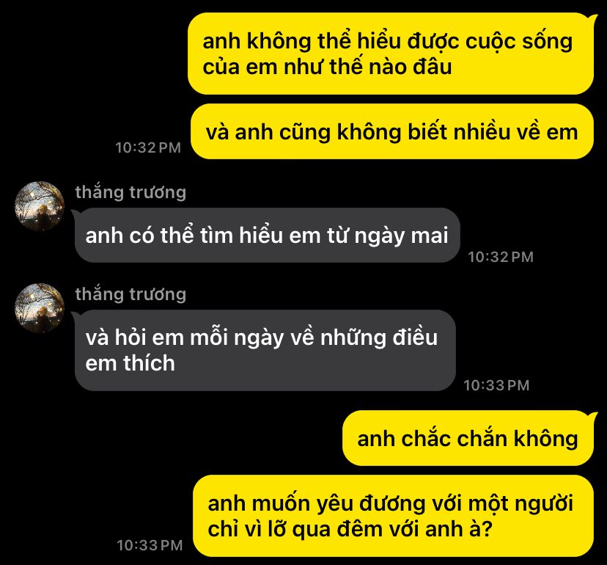Tap the yellow bubble 'anh không thể hiểu được cuộc sống'
The height and width of the screenshot is (565, 607).
point(391,54)
